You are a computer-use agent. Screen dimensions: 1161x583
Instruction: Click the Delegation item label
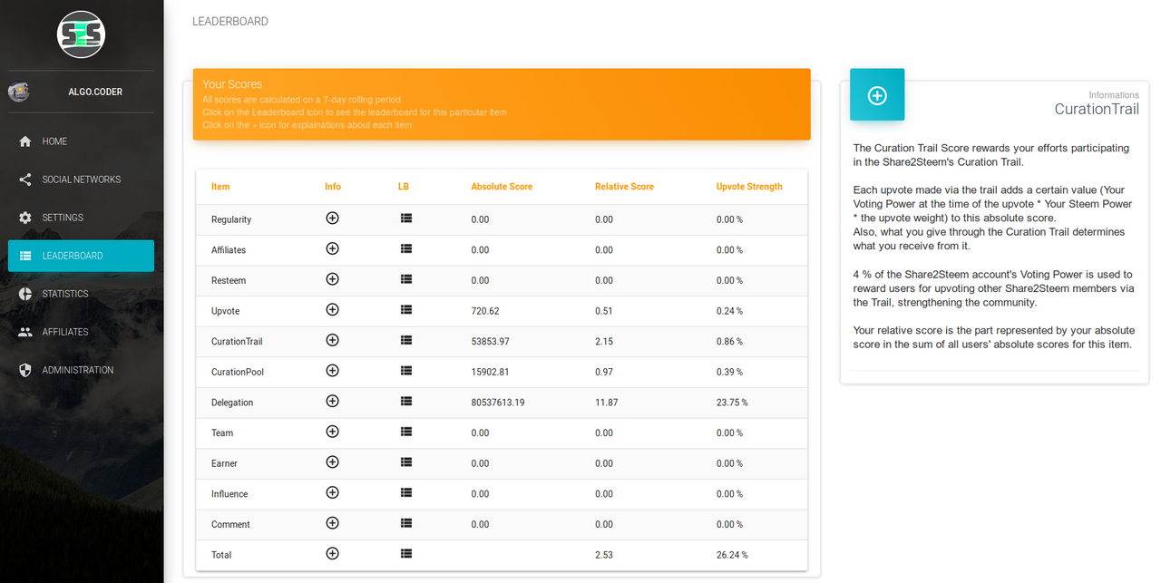(x=232, y=403)
